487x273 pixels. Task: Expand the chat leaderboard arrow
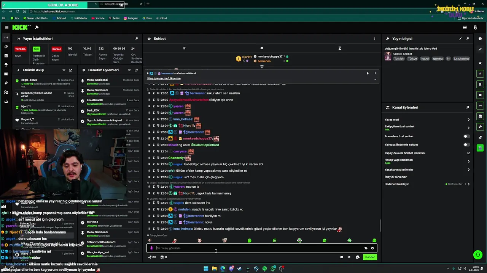tap(262, 66)
